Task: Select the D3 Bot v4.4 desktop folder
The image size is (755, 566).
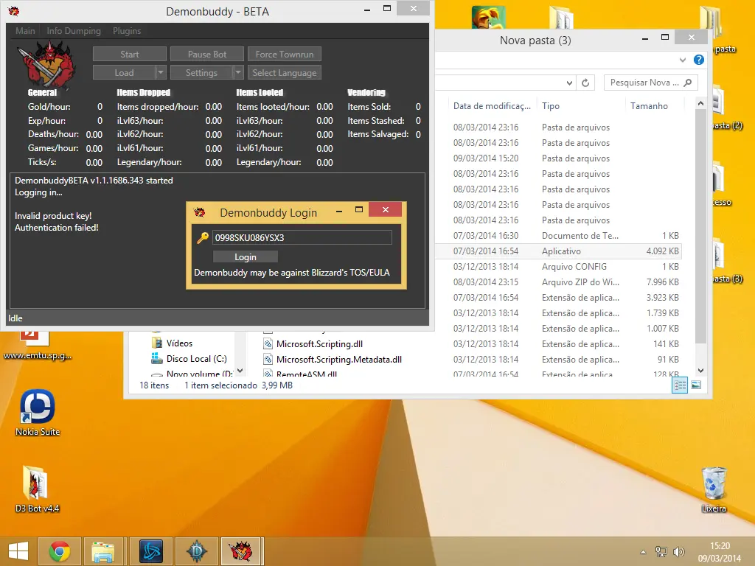Action: pos(37,489)
